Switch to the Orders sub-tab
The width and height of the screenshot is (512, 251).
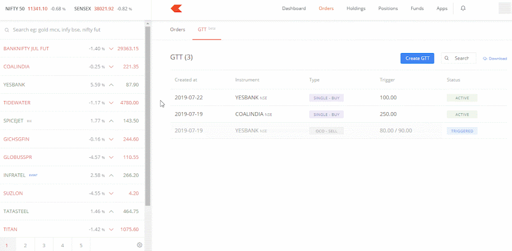pyautogui.click(x=178, y=30)
